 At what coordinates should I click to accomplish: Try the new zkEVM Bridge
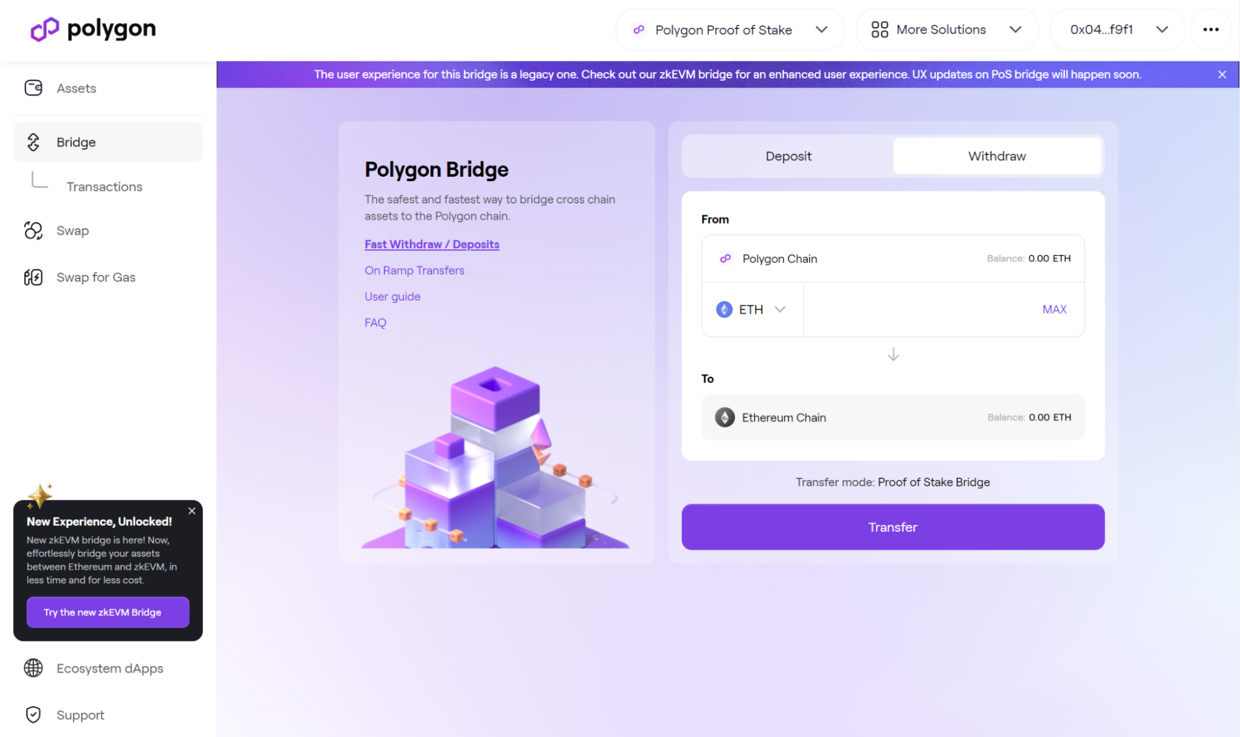click(107, 612)
